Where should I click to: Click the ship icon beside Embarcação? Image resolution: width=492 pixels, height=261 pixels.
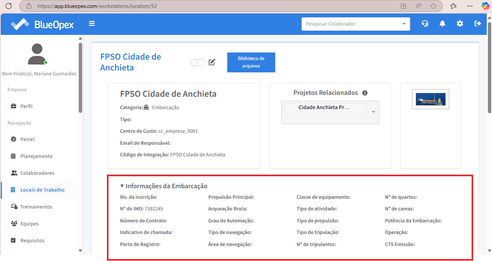(147, 107)
